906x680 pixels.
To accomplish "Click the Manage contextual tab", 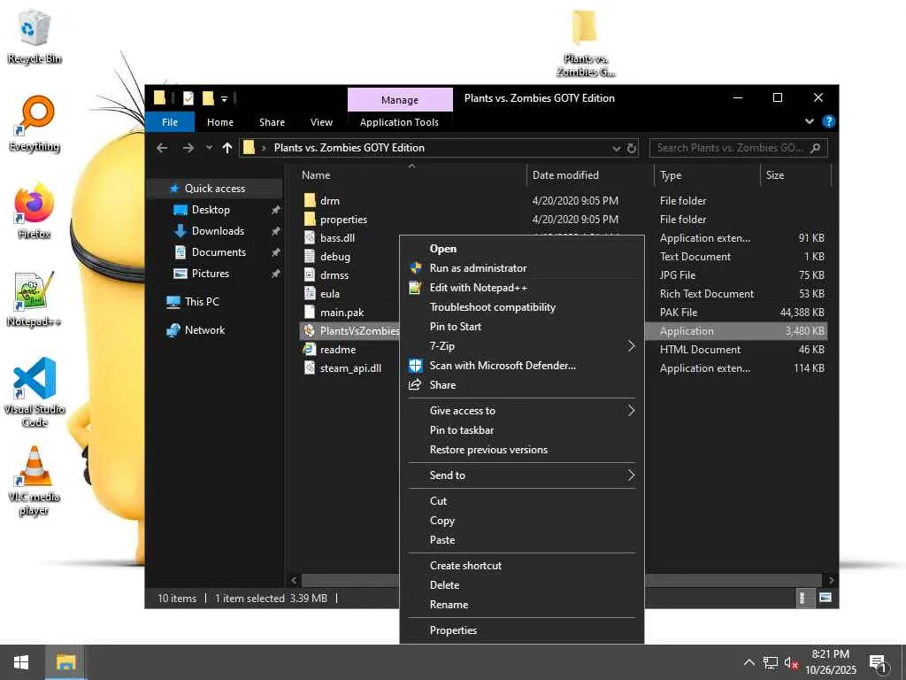I will pos(399,100).
